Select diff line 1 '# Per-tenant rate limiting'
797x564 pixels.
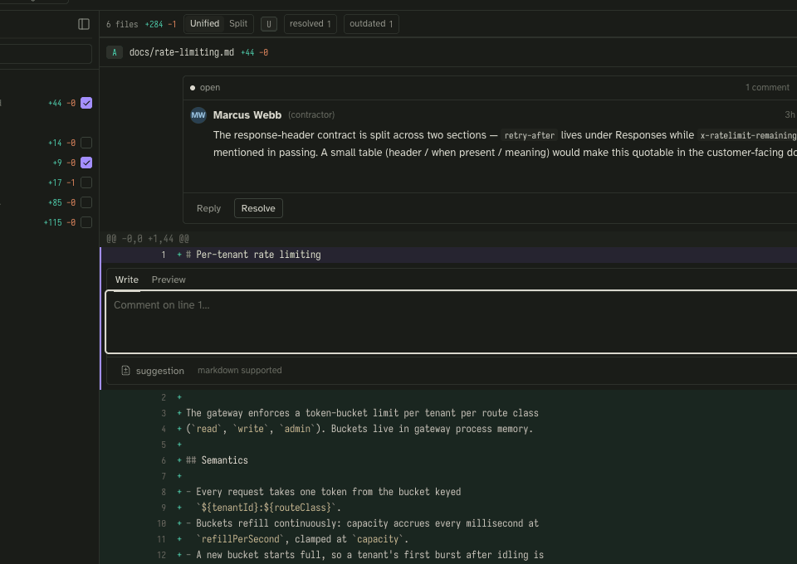[x=448, y=255]
